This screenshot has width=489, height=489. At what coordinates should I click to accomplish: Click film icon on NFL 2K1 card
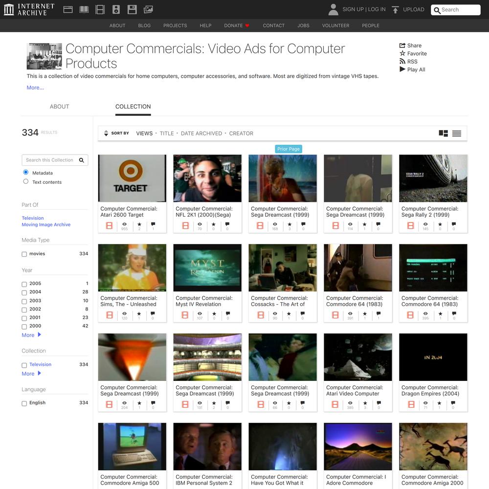coord(185,225)
